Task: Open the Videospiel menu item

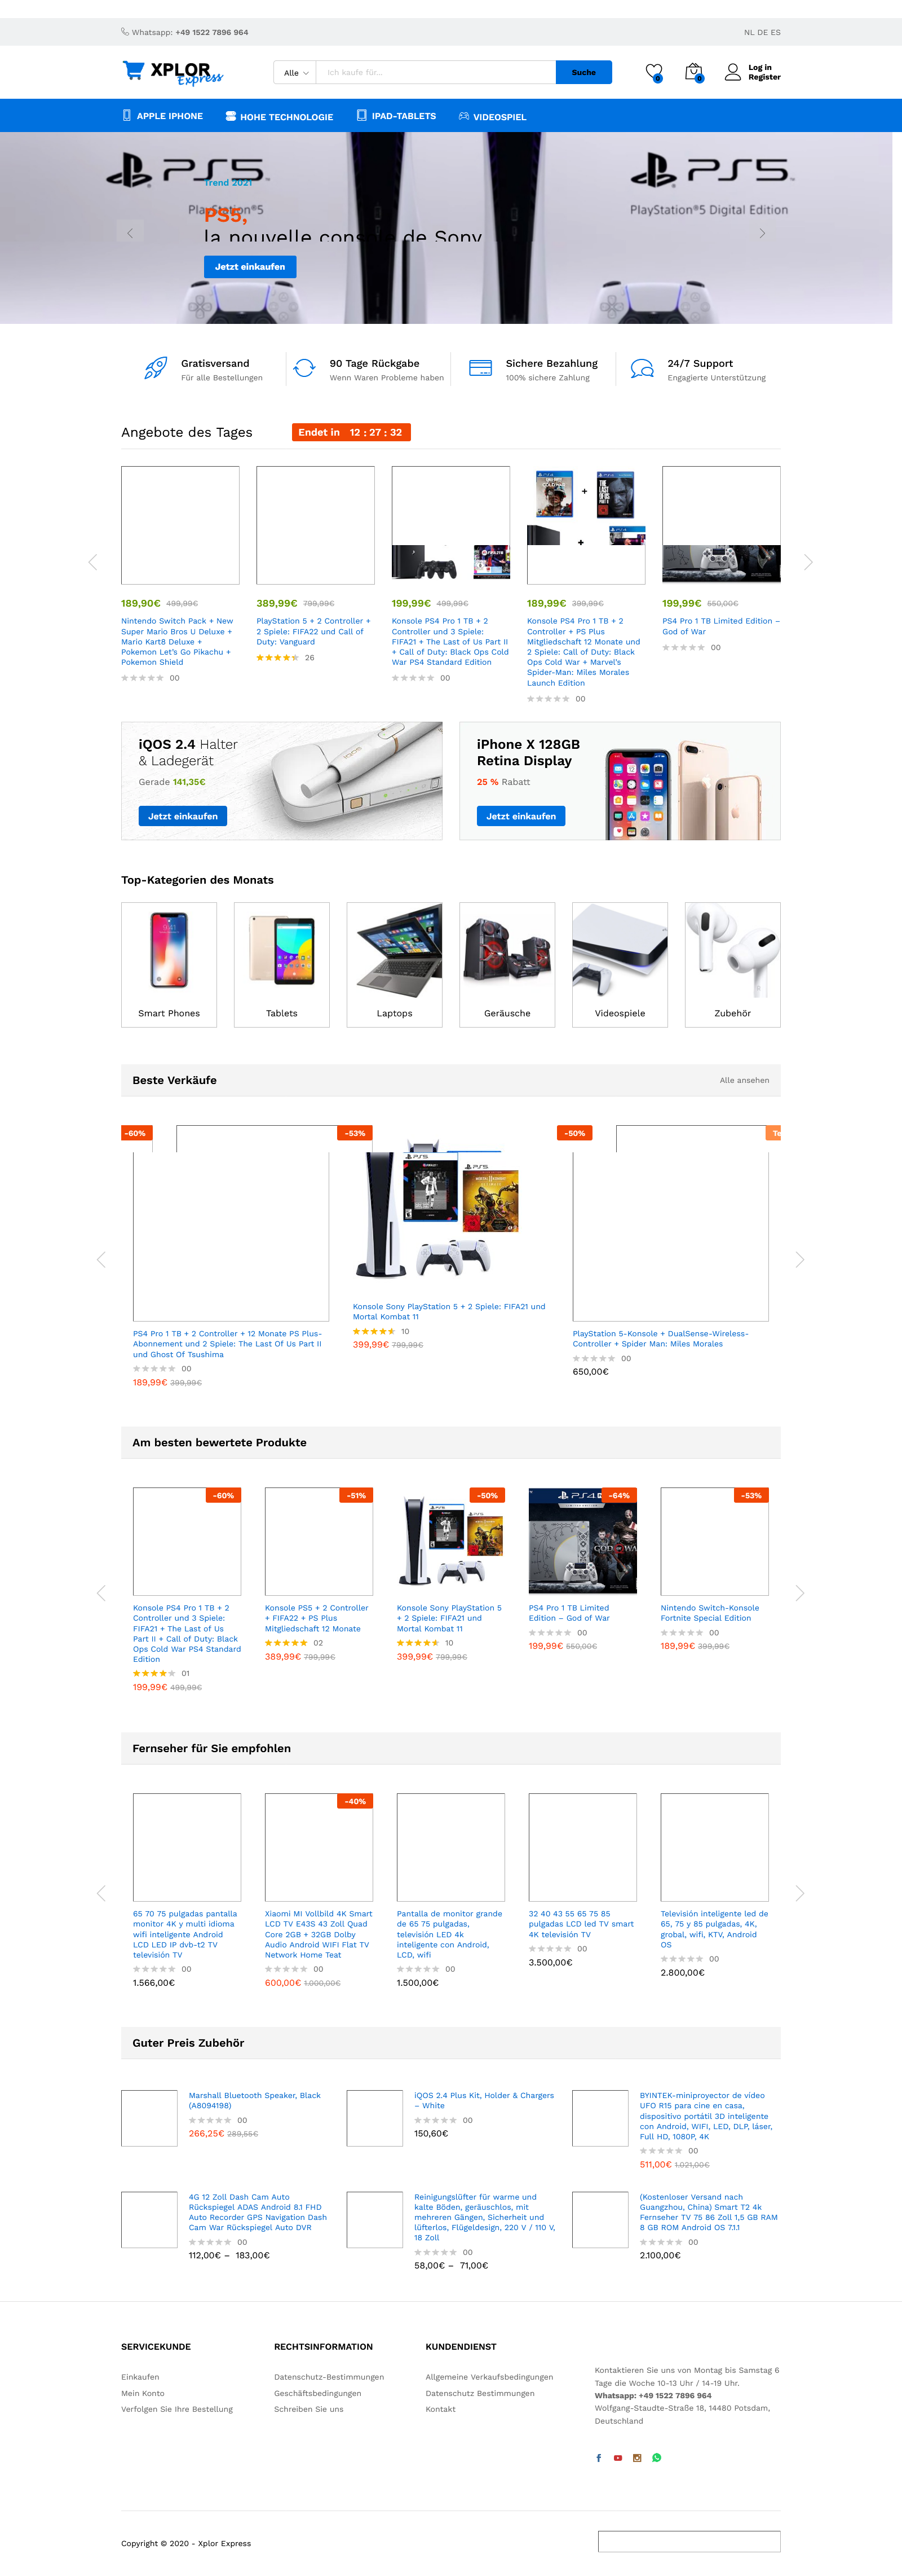Action: [x=493, y=116]
